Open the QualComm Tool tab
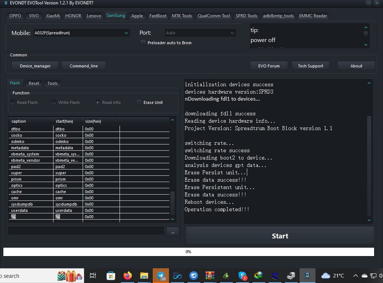Viewport: 383px width, 283px height. click(x=214, y=15)
